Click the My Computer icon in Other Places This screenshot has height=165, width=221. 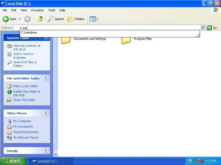tap(9, 121)
